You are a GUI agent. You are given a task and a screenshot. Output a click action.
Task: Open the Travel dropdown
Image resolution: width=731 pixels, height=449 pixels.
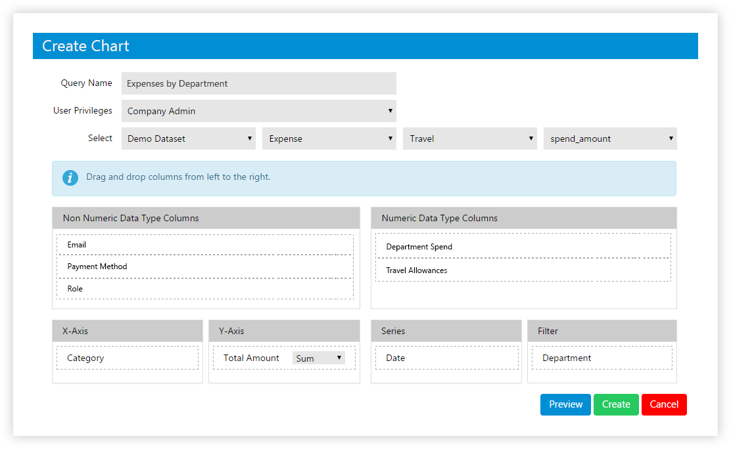pos(469,139)
